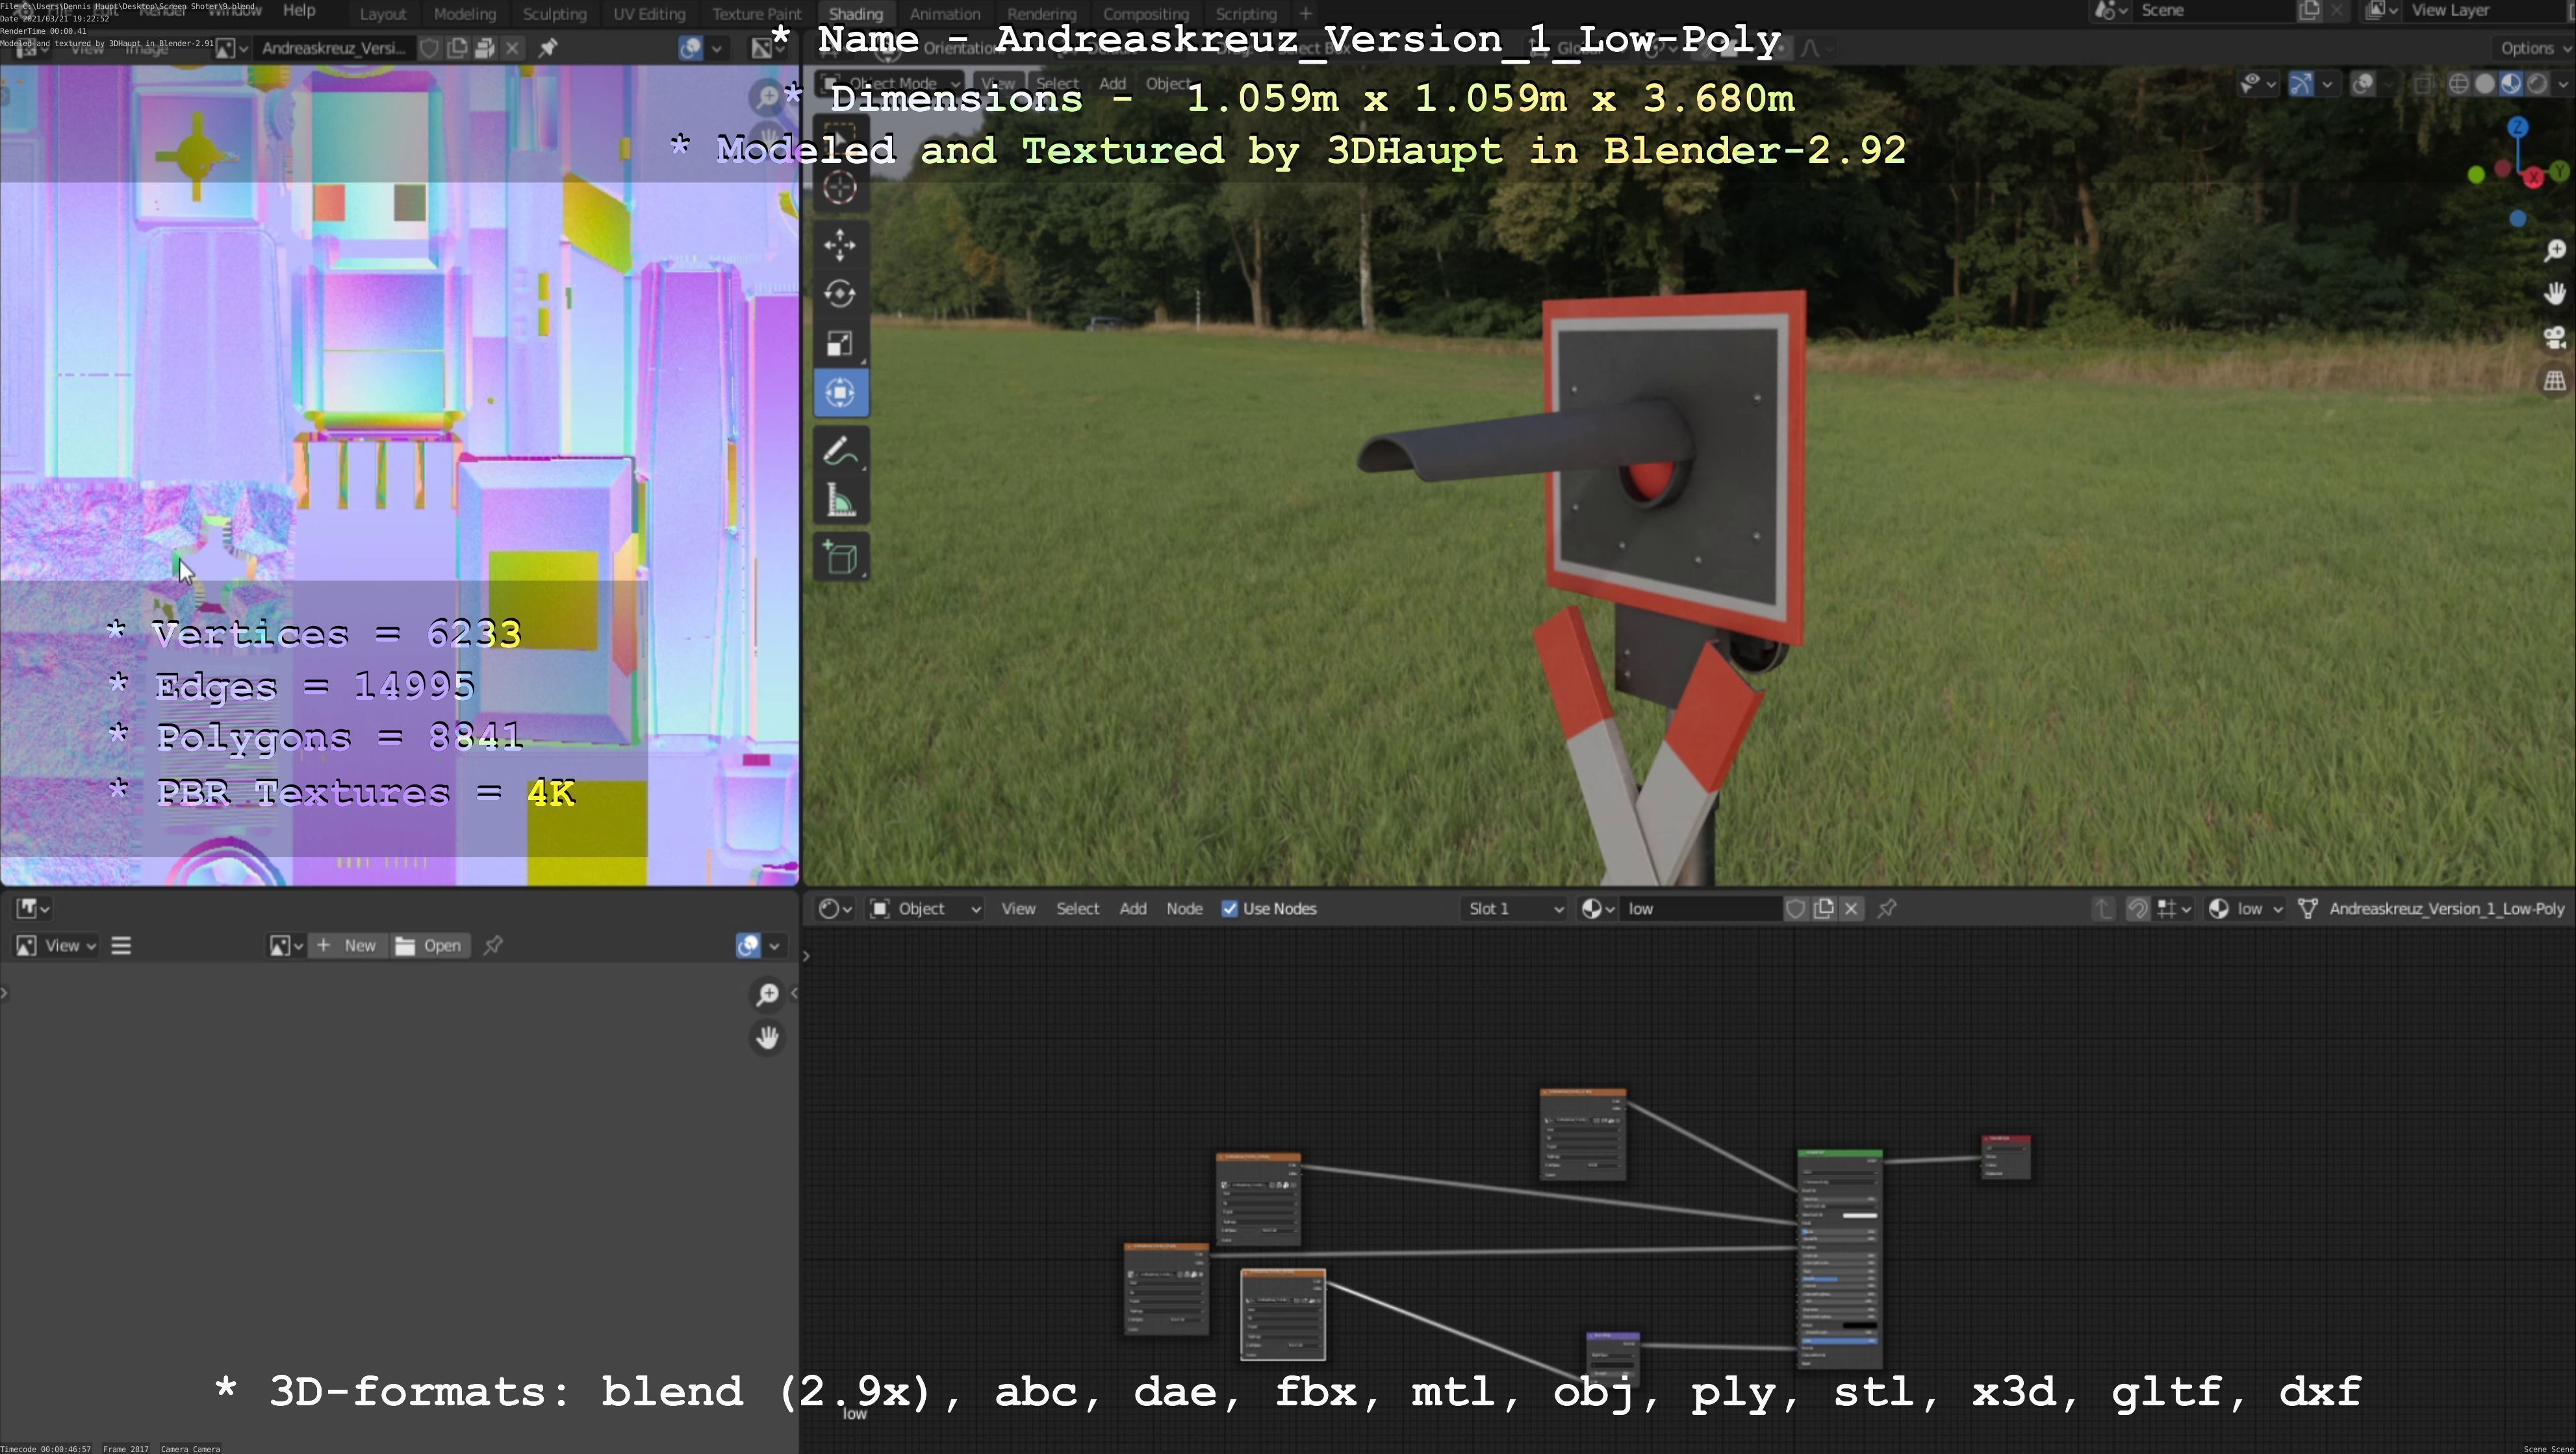
Task: Select the Annotate pencil tool
Action: [x=840, y=452]
